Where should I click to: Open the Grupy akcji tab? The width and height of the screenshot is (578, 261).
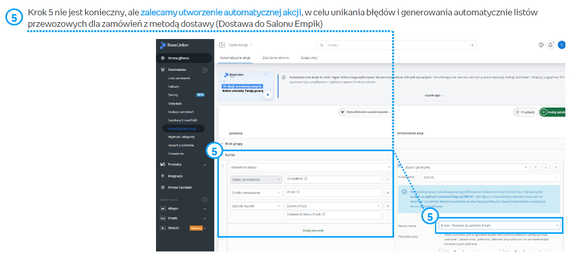pos(309,58)
